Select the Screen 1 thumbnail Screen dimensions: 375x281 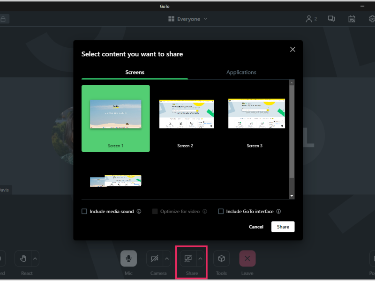116,118
